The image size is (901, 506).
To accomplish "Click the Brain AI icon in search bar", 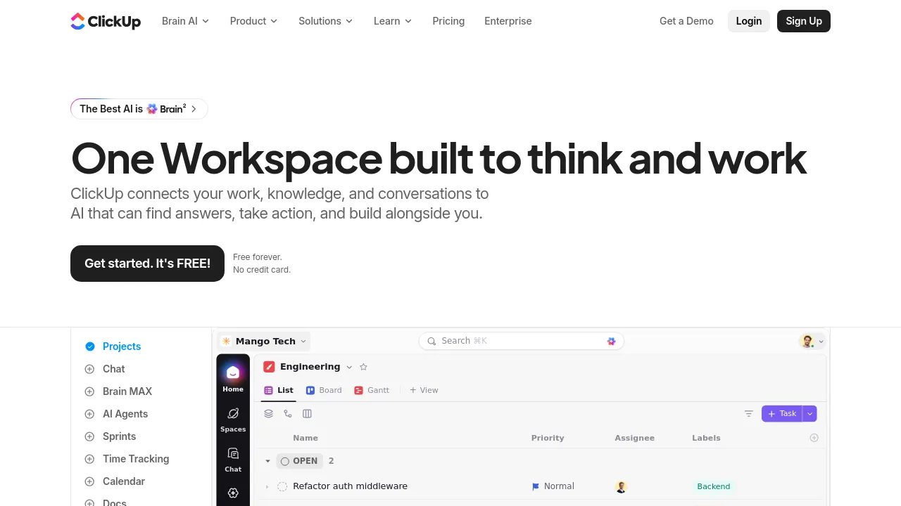I will pos(611,341).
